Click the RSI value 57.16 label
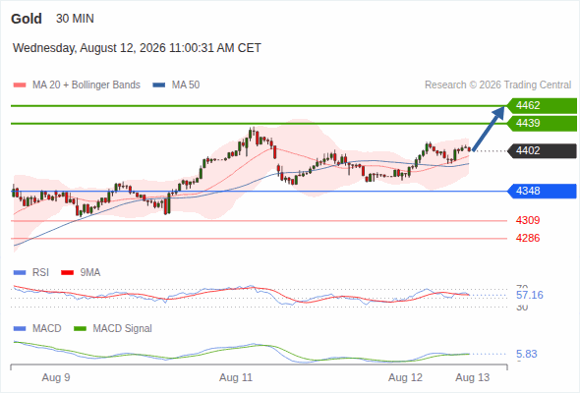This screenshot has width=580, height=393. 530,295
